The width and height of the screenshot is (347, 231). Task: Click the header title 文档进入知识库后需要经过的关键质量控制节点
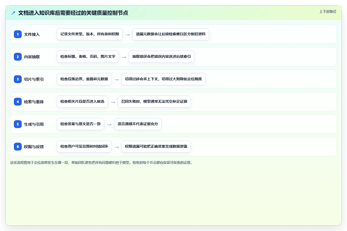click(x=73, y=13)
